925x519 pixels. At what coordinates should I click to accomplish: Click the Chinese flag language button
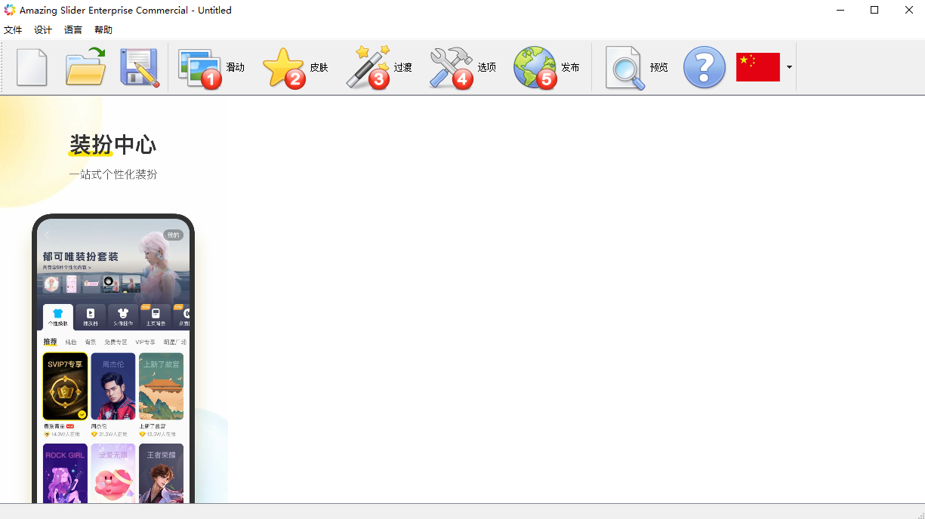(757, 67)
